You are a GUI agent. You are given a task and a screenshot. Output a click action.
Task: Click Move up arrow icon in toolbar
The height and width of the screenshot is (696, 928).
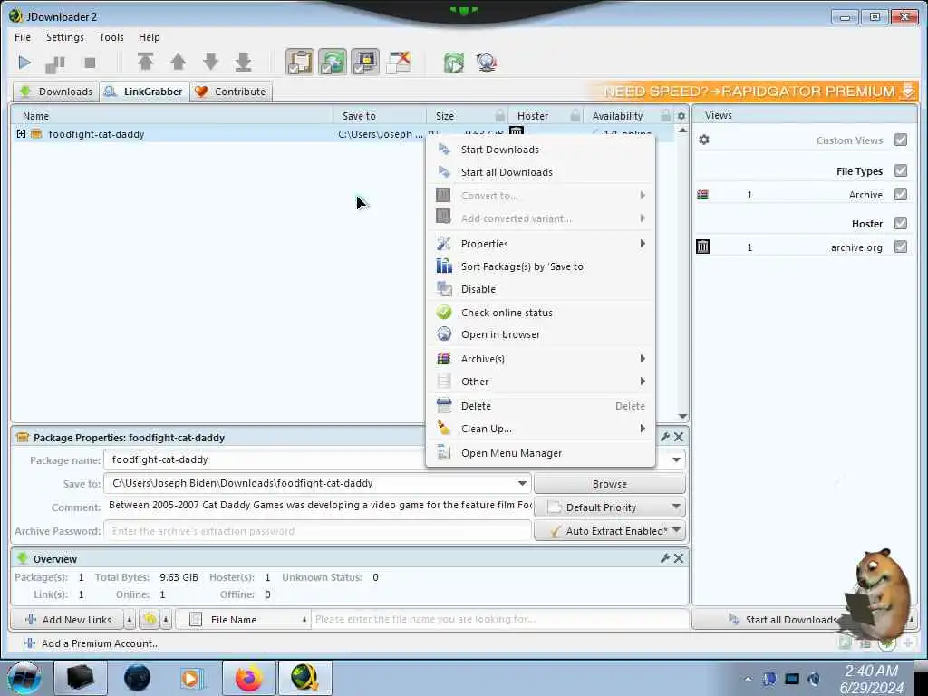point(178,62)
